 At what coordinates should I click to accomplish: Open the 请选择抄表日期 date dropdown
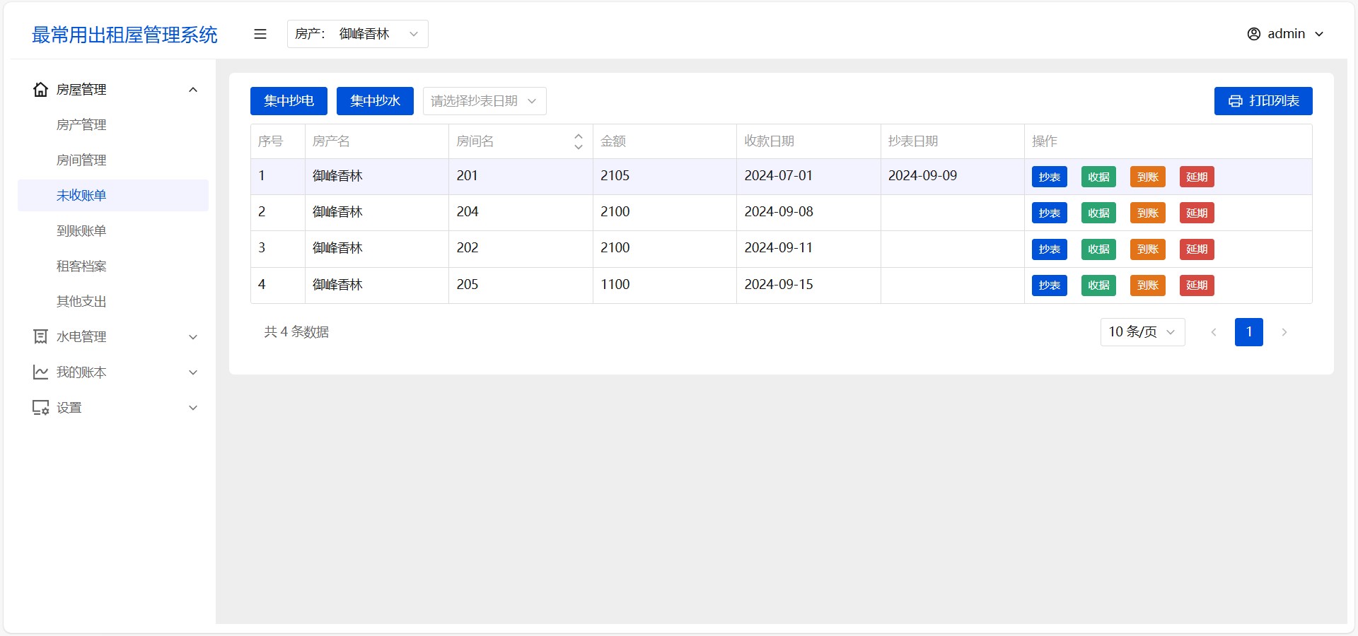(x=484, y=101)
